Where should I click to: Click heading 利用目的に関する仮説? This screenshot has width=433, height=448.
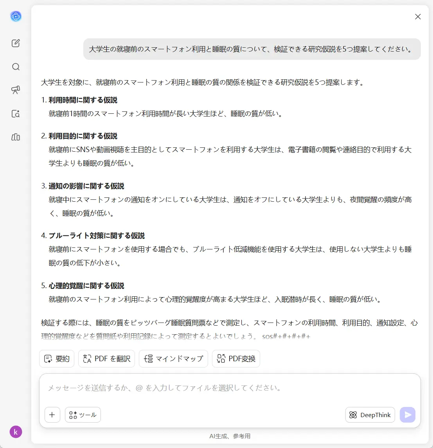(83, 136)
